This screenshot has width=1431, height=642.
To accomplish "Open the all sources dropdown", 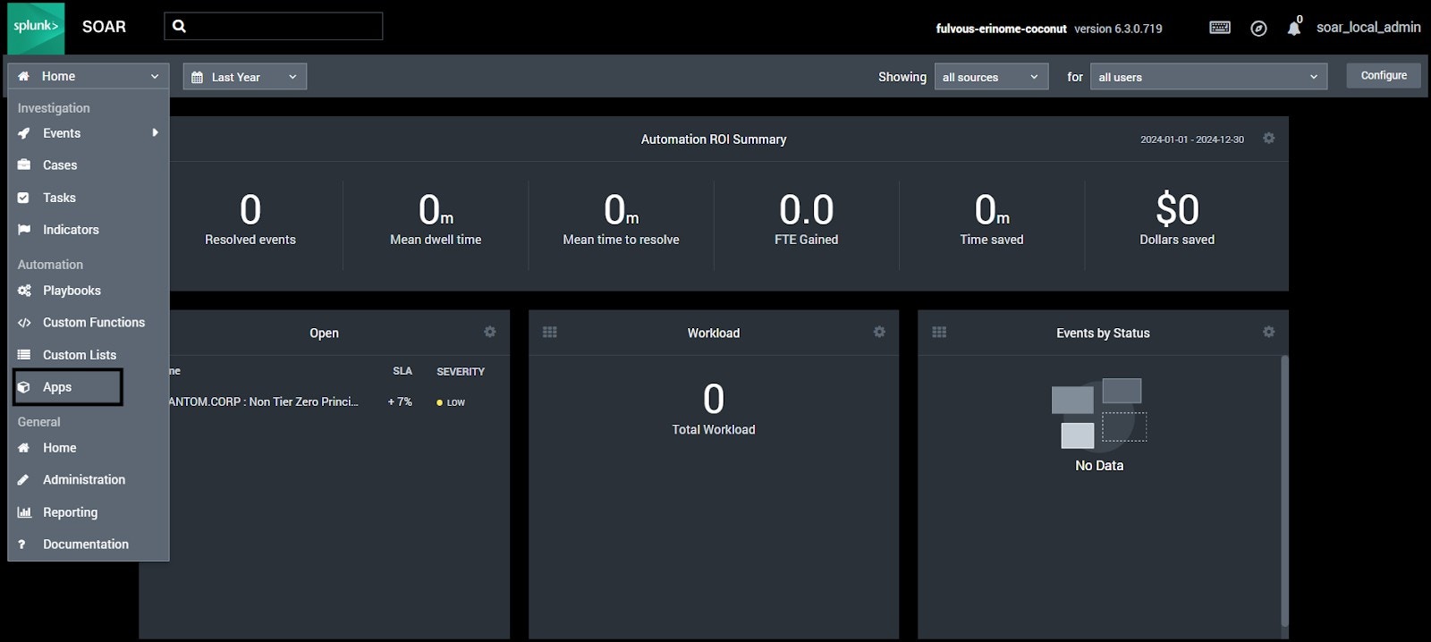I will click(991, 77).
